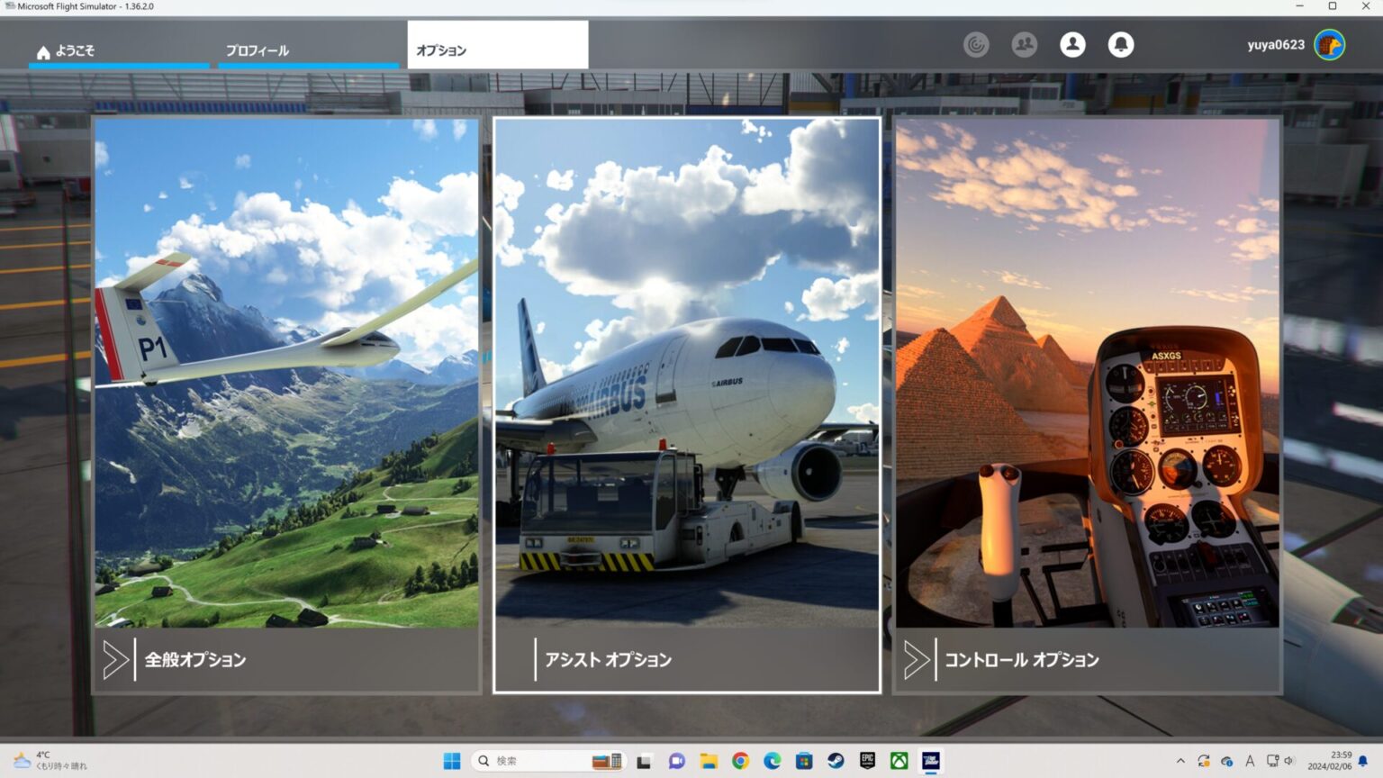The width and height of the screenshot is (1383, 778).
Task: Open 全般オプション general options
Action: 195,660
